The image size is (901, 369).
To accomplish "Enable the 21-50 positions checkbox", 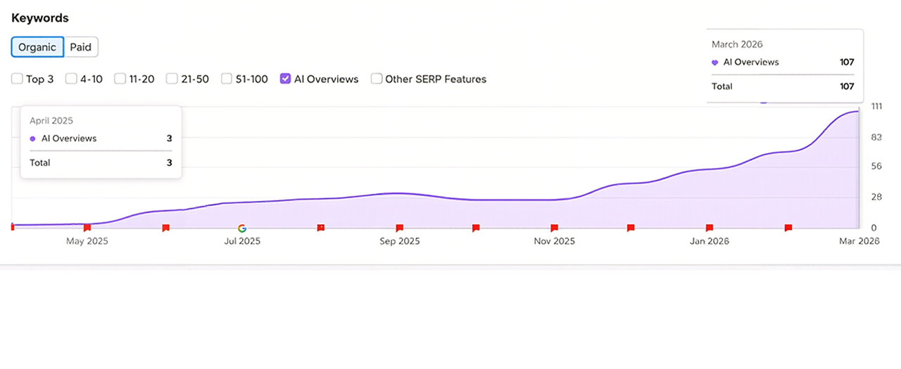I will click(172, 79).
